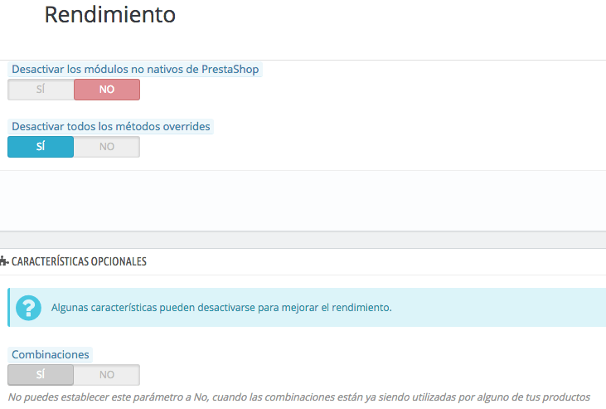This screenshot has height=409, width=606.
Task: Click the puzzle icon beside Características Opcionales
Action: coord(4,261)
